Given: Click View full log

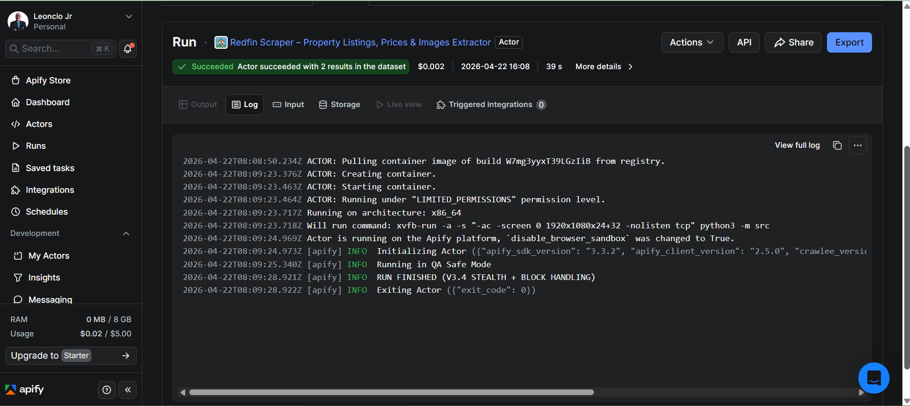Looking at the screenshot, I should [797, 145].
